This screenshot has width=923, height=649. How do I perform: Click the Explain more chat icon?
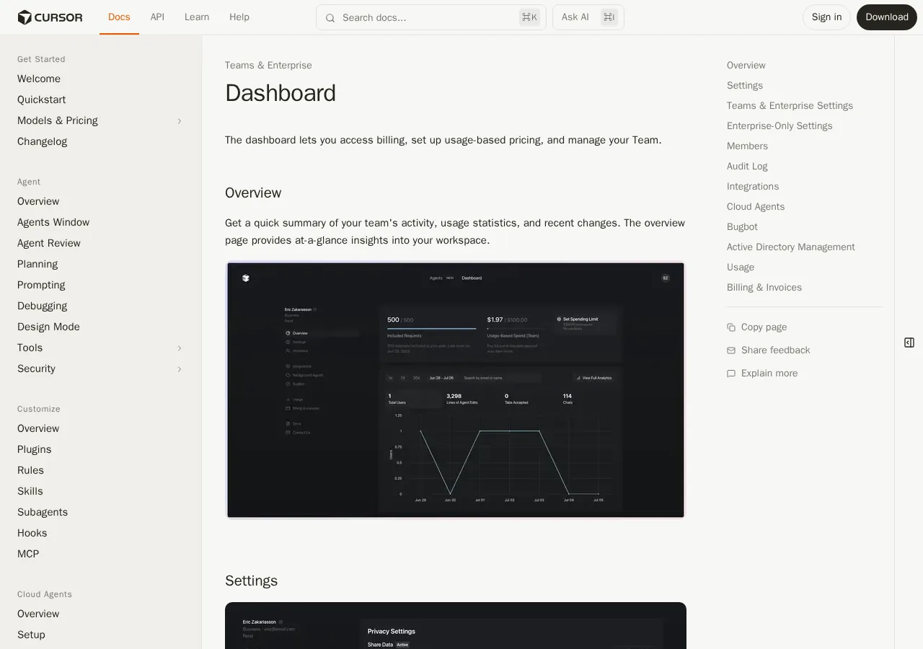731,374
